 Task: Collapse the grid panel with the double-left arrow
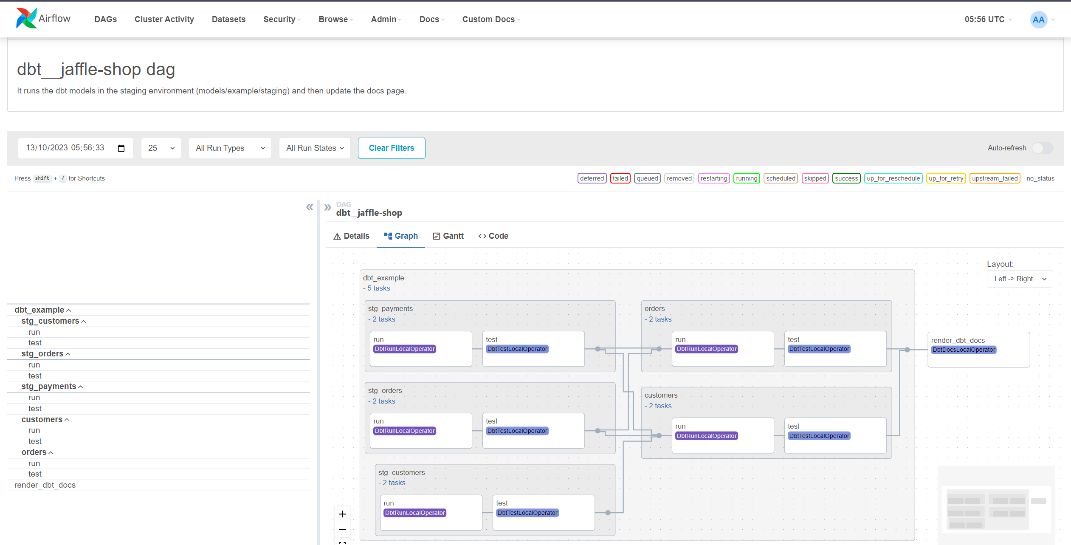(x=310, y=207)
